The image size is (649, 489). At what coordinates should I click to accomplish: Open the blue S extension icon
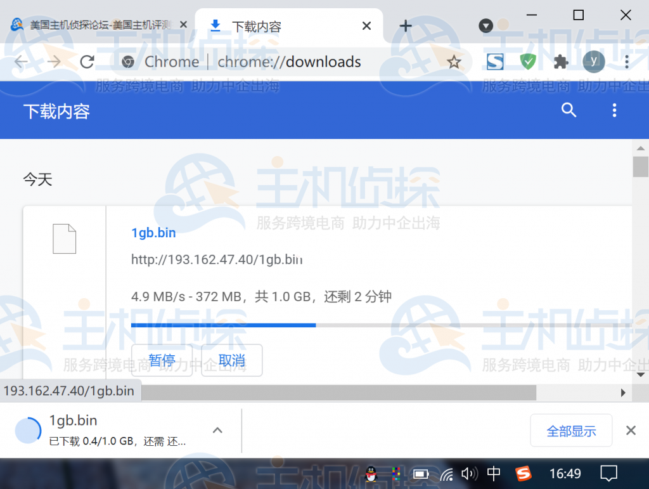click(x=494, y=62)
